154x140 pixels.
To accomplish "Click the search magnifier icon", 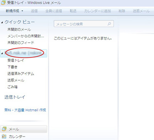I will coord(109,24).
